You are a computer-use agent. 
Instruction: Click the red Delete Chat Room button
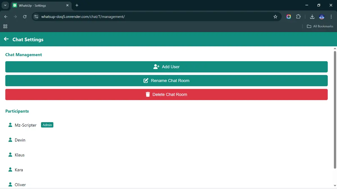point(166,95)
